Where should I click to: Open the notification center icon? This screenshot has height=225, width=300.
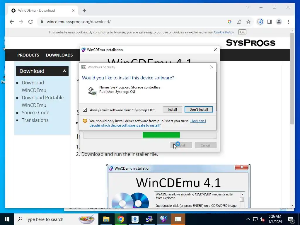click(x=291, y=219)
